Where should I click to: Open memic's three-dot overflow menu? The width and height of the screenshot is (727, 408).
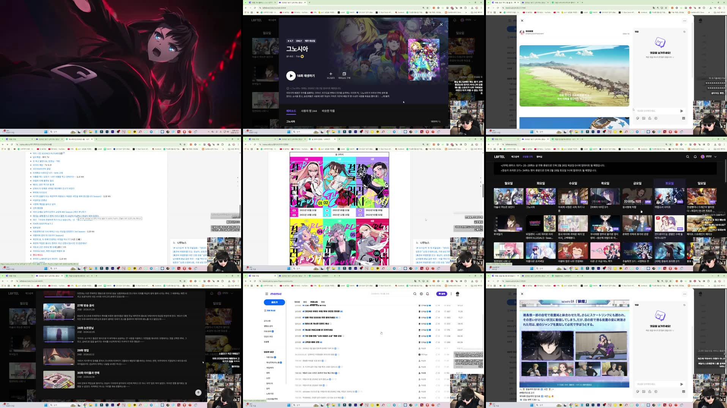click(451, 293)
